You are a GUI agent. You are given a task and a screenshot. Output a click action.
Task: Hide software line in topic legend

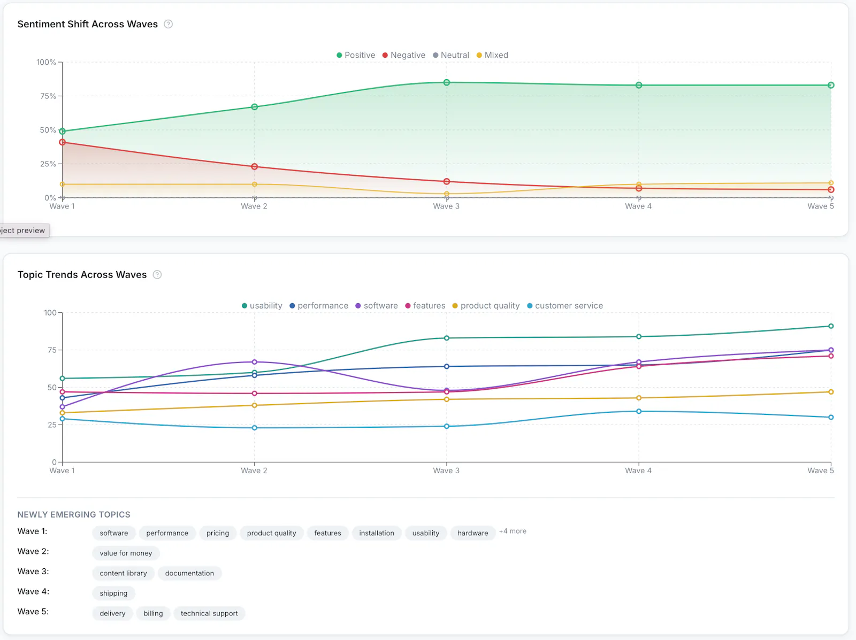377,306
